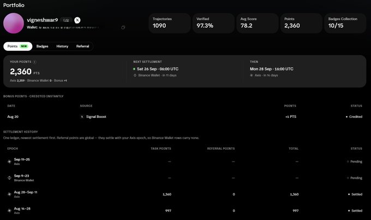Switch to the Badges tab
371x220 pixels.
[42, 46]
